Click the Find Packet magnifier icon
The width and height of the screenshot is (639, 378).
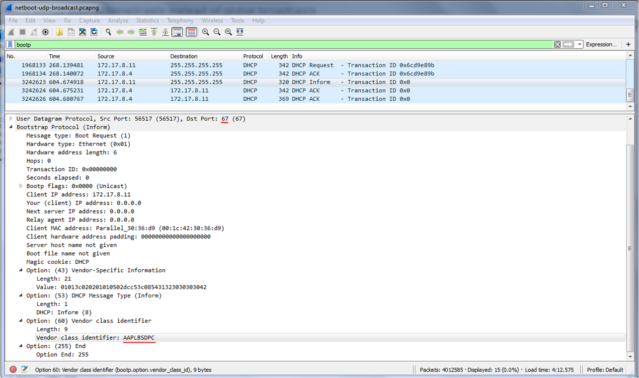click(108, 32)
